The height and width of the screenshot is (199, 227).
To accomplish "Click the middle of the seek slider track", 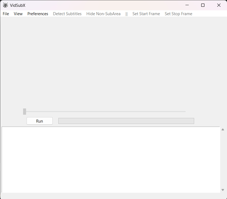I will (105, 111).
